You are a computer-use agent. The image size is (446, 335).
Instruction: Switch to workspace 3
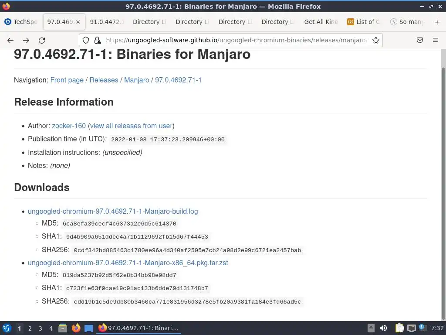point(41,328)
